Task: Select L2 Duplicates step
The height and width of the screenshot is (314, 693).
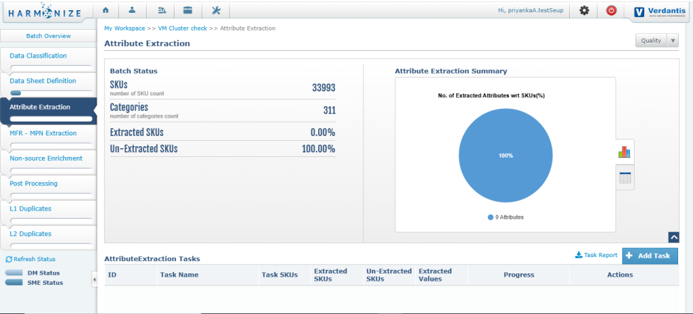Action: (30, 234)
